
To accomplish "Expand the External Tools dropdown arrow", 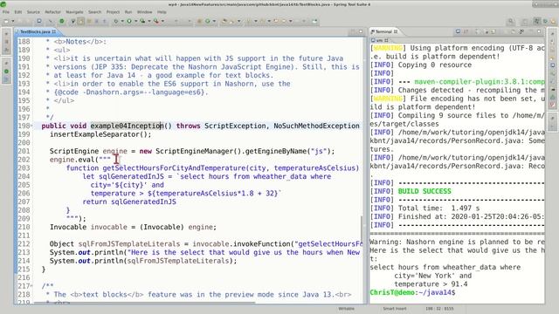I will pyautogui.click(x=163, y=21).
